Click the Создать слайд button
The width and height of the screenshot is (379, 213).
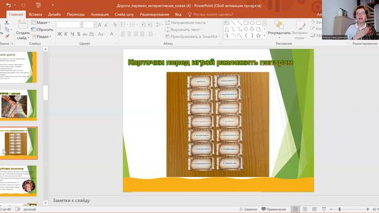pos(23,30)
